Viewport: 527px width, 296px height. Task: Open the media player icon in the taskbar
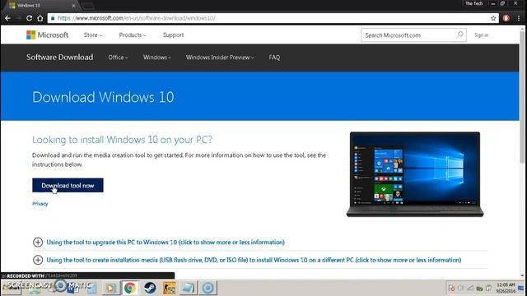(110, 288)
